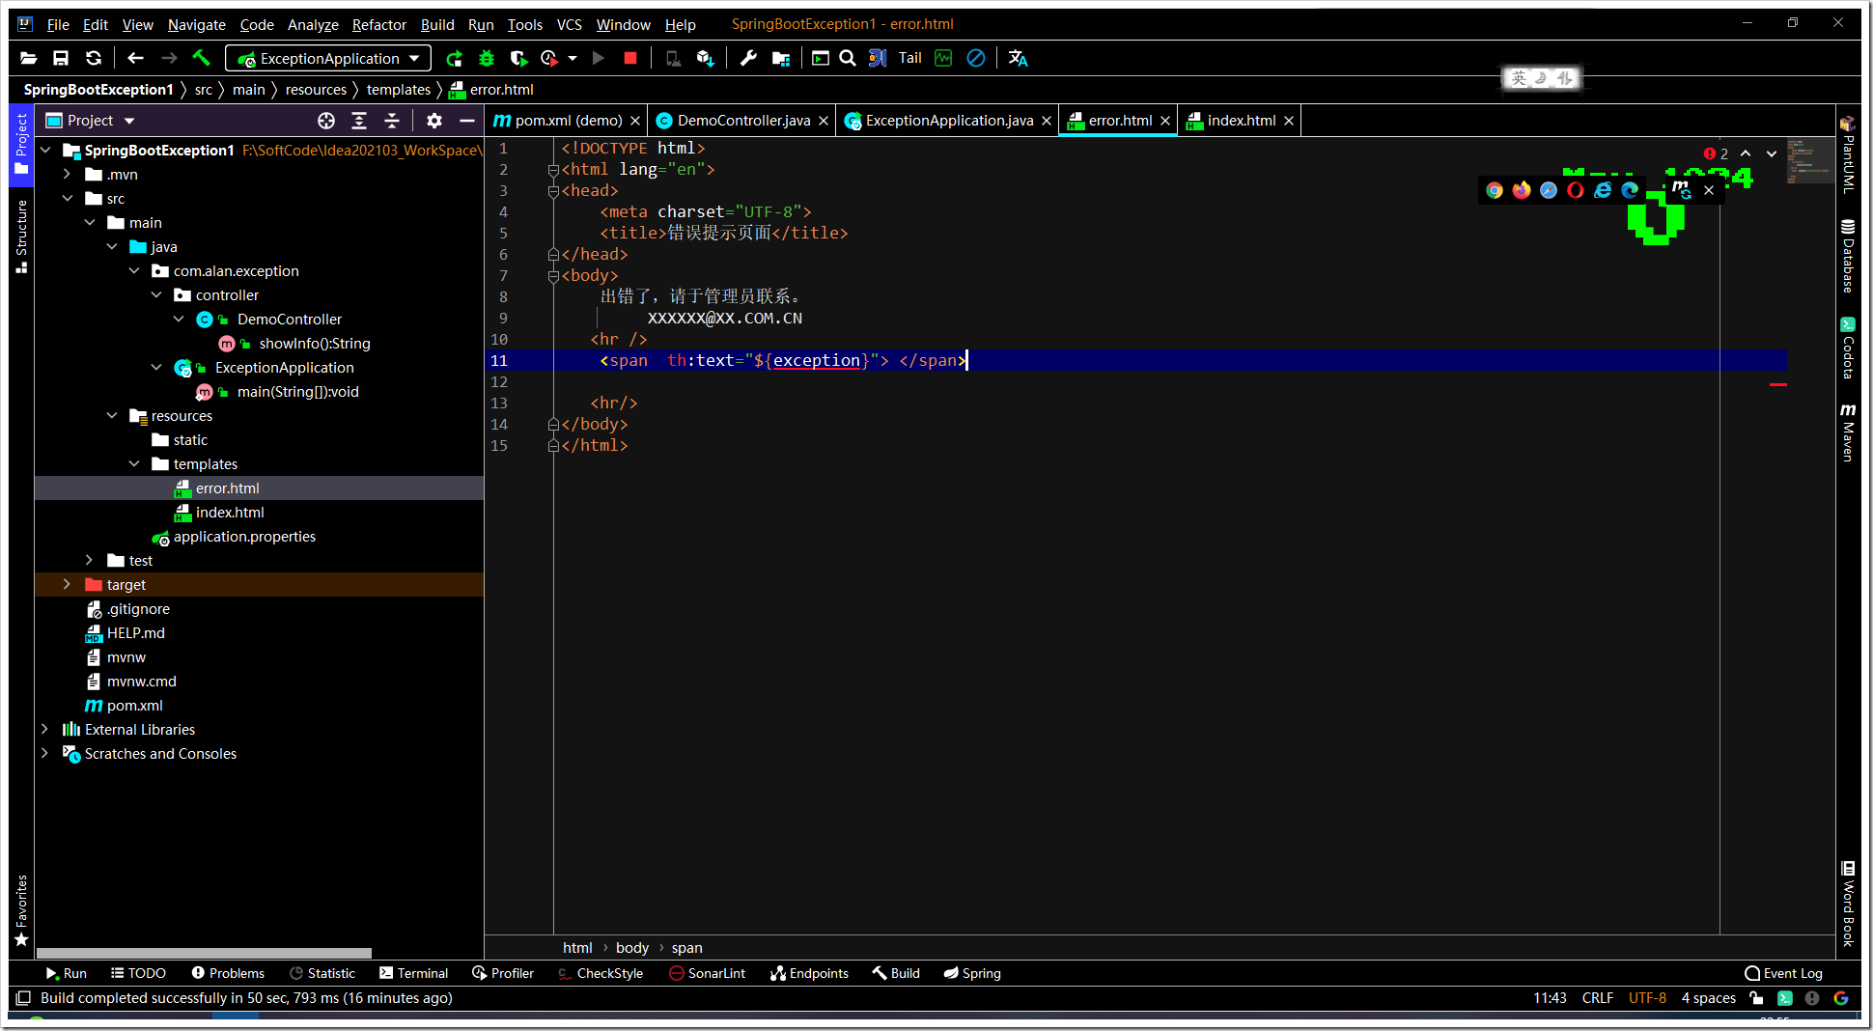Click the Open folder toolbar icon

(28, 58)
